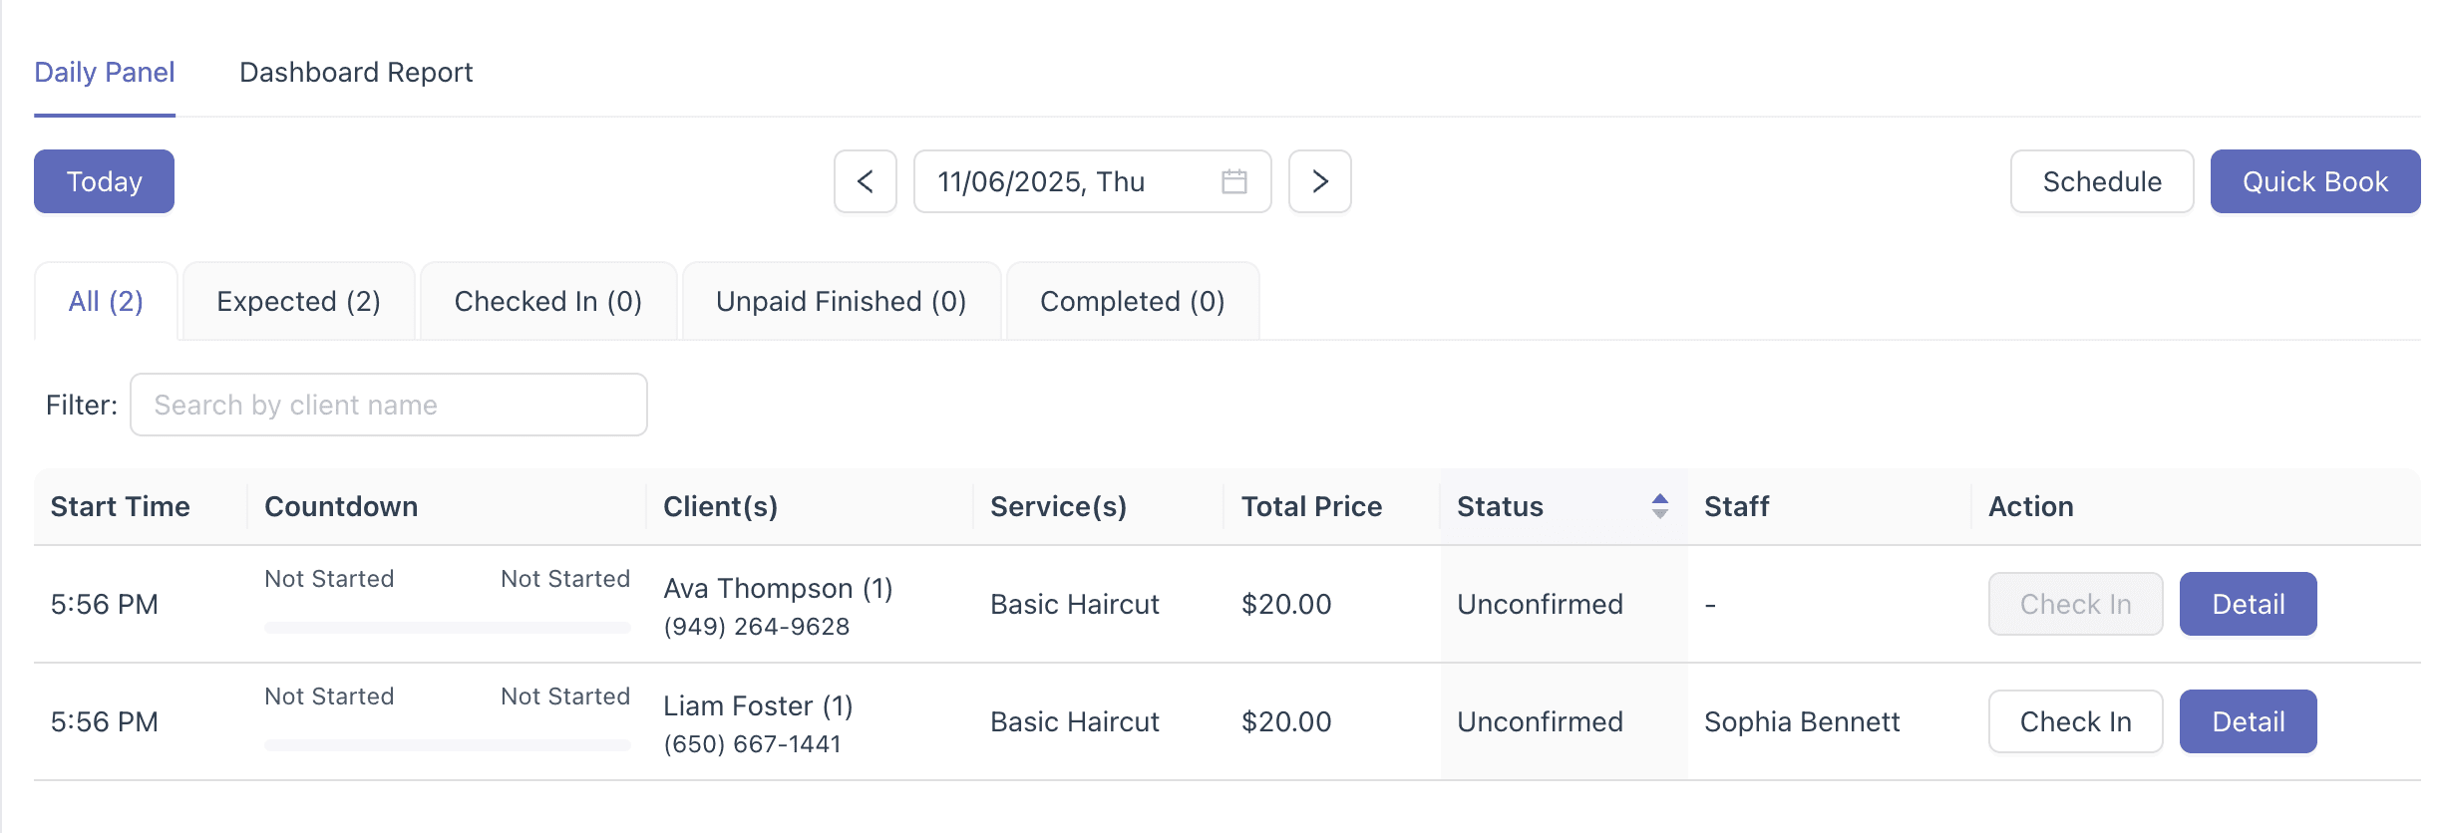Viewport: 2445px width, 833px height.
Task: View Completed (0) appointments tab
Action: (1132, 301)
